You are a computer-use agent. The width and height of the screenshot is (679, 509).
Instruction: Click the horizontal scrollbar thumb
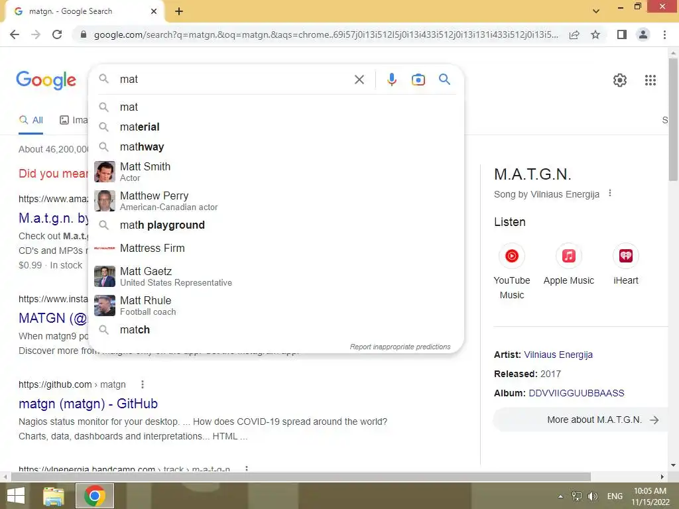(x=300, y=477)
